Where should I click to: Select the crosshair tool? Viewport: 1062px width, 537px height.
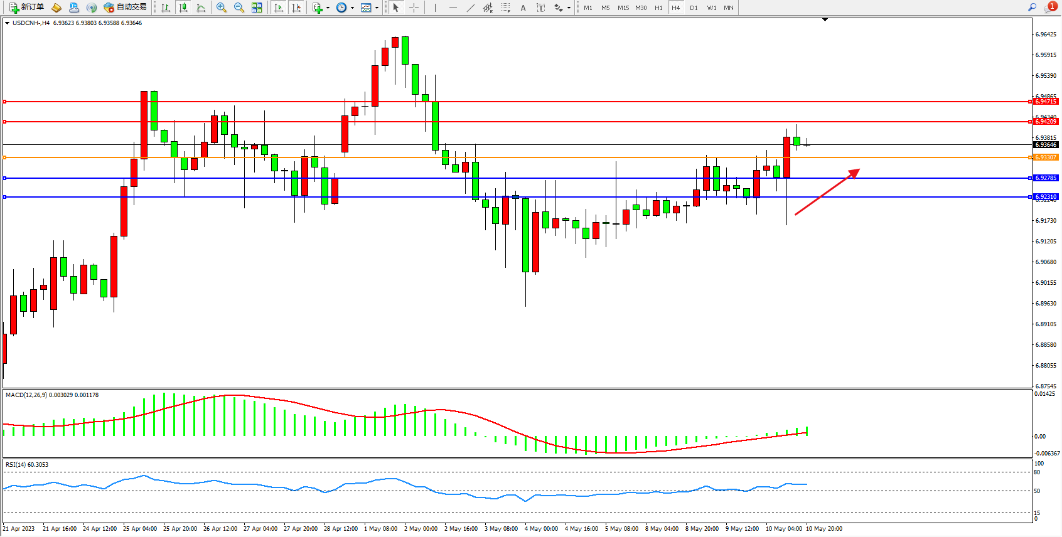pos(414,8)
